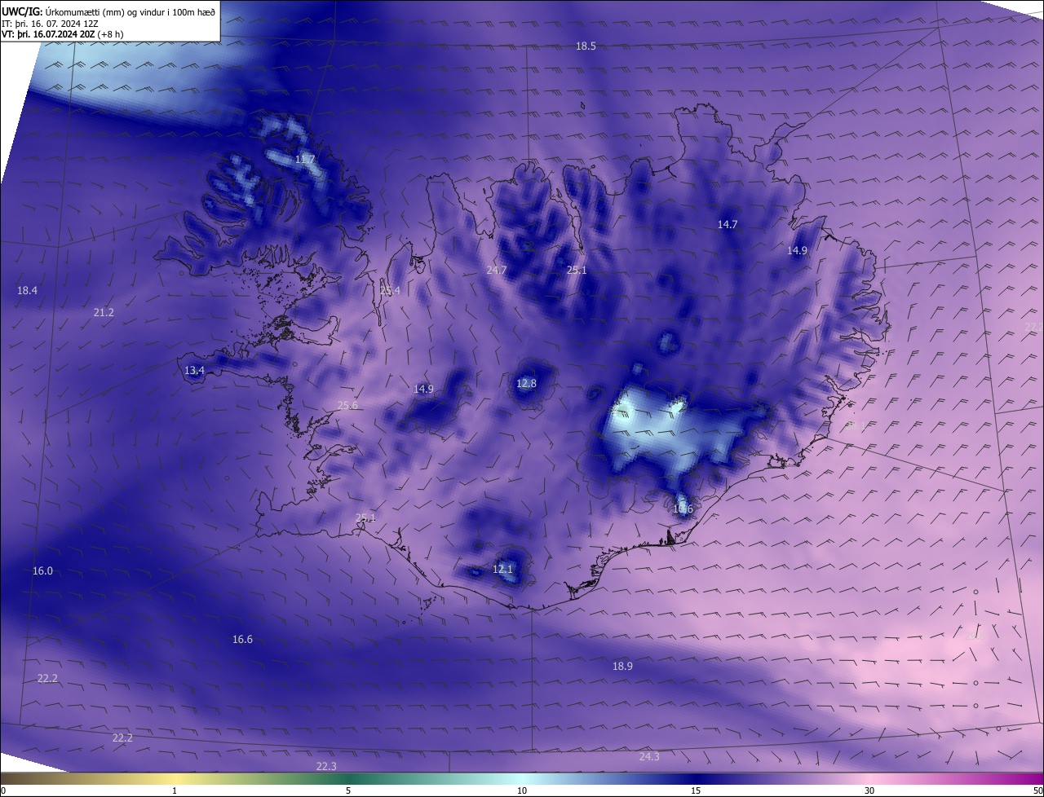This screenshot has height=797, width=1044.
Task: Click the 25.6 value label
Action: click(x=347, y=405)
